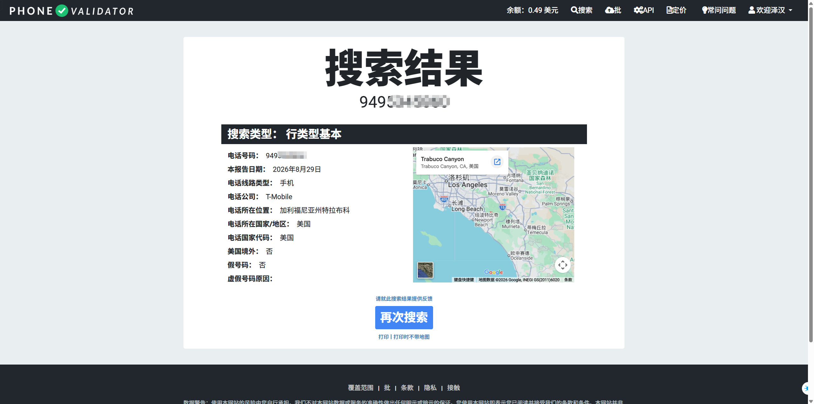
Task: Click the T-Mobile carrier value
Action: pyautogui.click(x=279, y=197)
